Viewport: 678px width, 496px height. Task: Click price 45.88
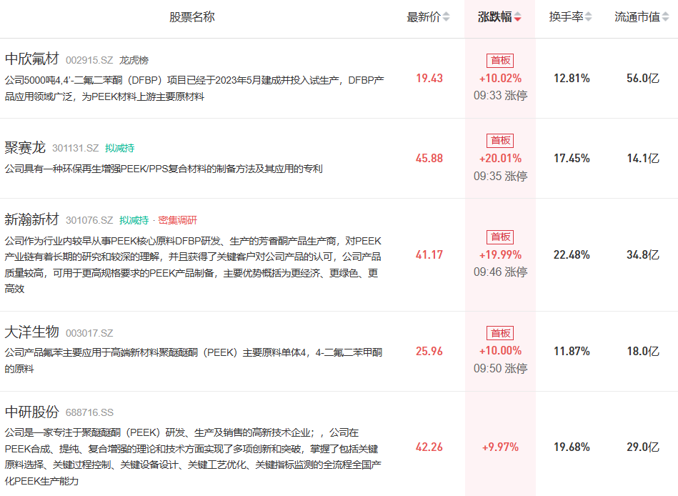[x=429, y=158]
